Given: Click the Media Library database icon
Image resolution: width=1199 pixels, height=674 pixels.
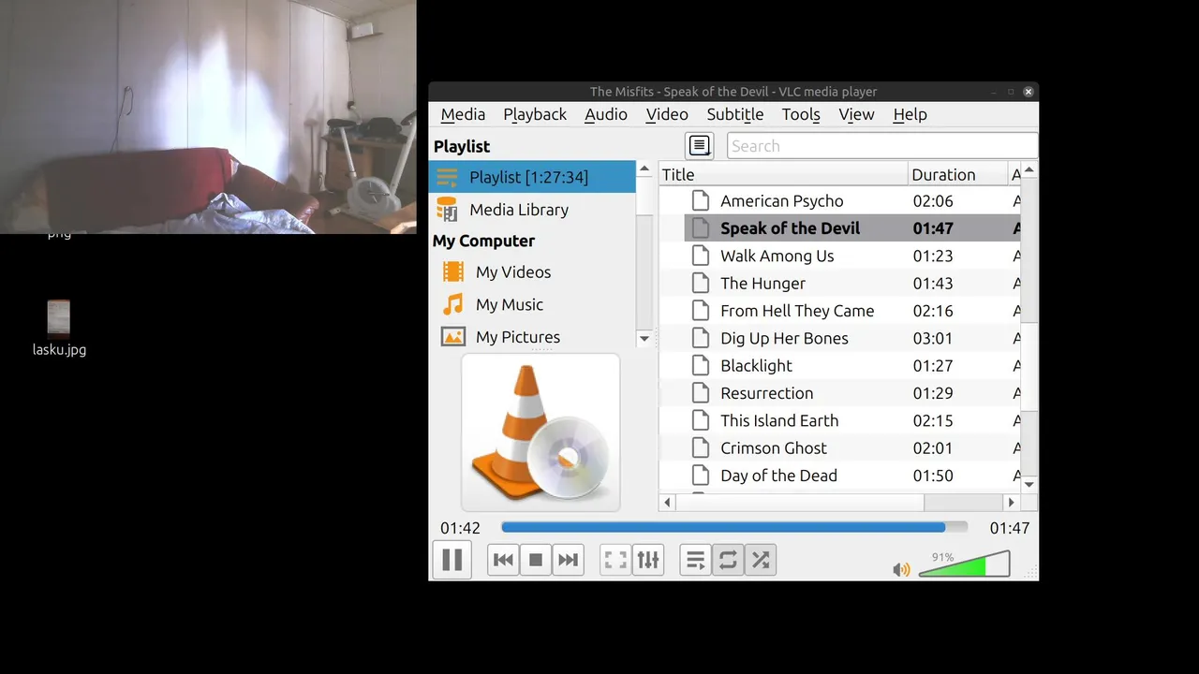Looking at the screenshot, I should (447, 210).
